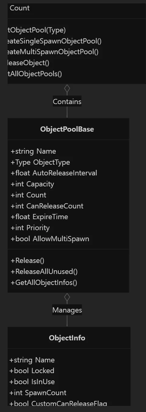Select the ObjectInfo class title
146x412 pixels.
tap(67, 338)
